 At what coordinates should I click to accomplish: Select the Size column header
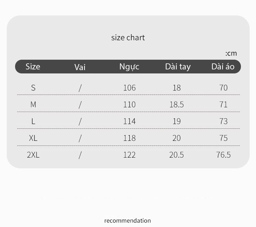point(33,66)
